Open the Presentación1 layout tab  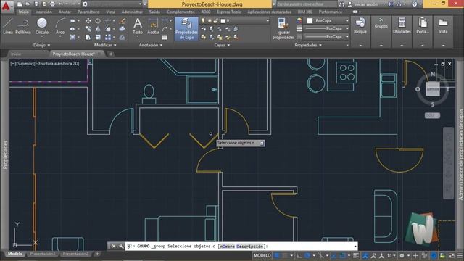coord(42,254)
